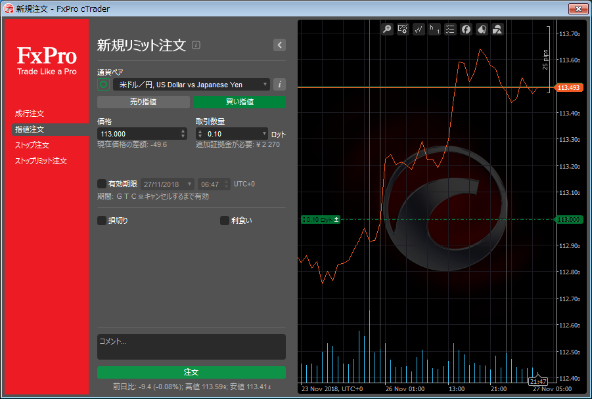Screen dimensions: 592x399
Task: Collapse panel with left chevron button
Action: coord(279,45)
